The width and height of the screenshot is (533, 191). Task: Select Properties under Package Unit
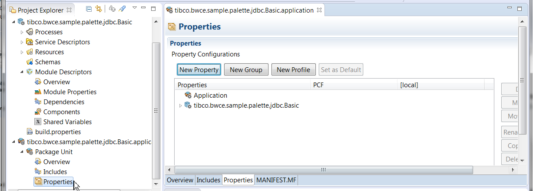pyautogui.click(x=58, y=182)
